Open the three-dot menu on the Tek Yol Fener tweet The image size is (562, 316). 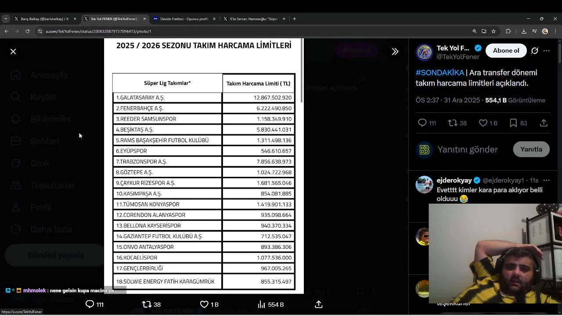[x=546, y=50]
